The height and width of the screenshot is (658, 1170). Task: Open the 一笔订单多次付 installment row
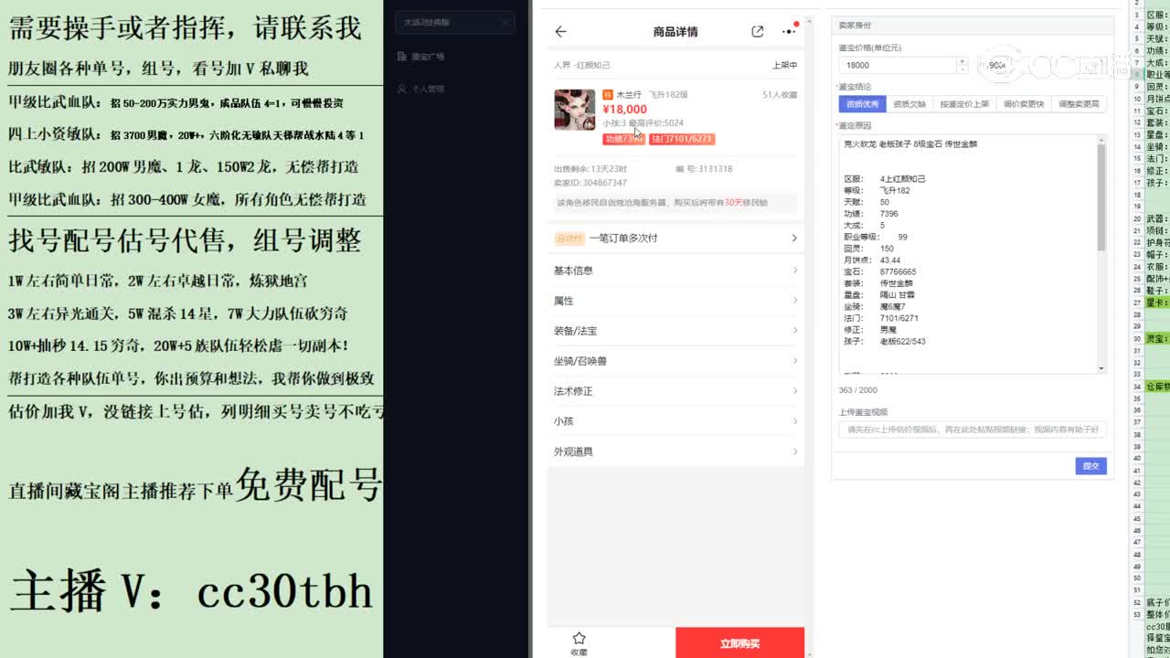click(675, 239)
